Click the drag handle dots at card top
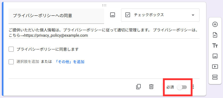 pyautogui.click(x=104, y=5)
